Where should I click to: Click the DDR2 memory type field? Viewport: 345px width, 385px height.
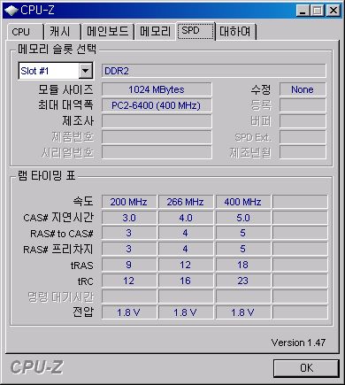[214, 71]
